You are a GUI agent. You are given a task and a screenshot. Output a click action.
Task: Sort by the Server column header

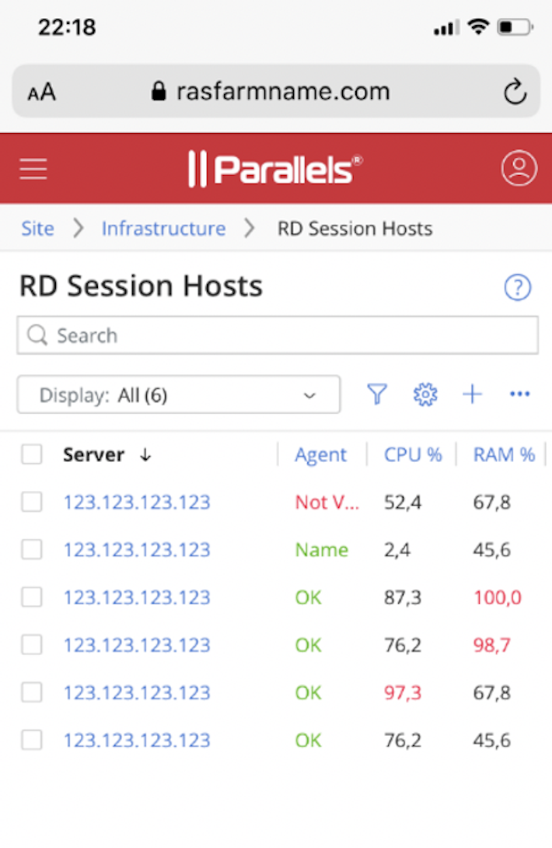pyautogui.click(x=93, y=455)
